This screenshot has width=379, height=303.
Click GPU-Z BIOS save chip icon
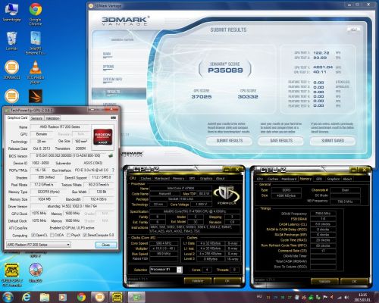pos(111,155)
